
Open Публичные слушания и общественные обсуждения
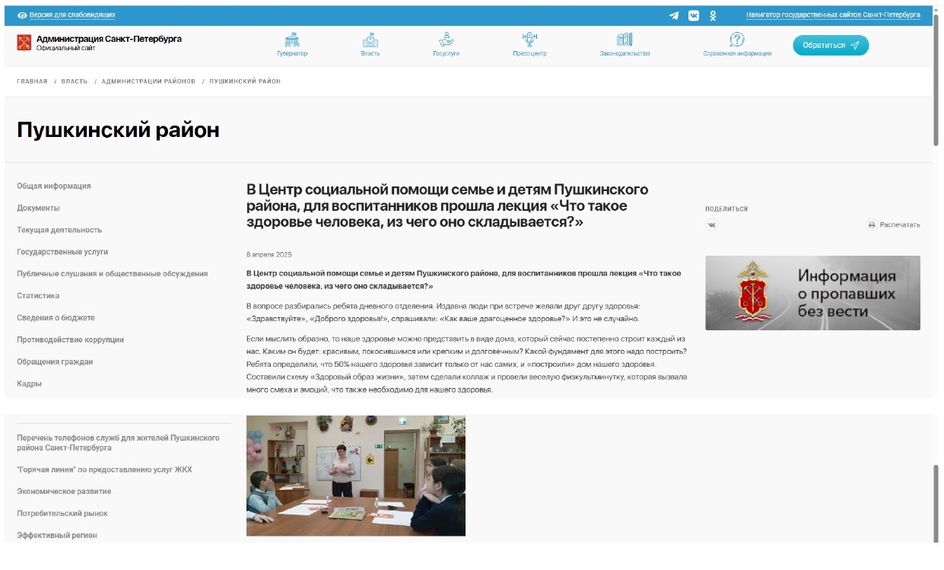[112, 274]
